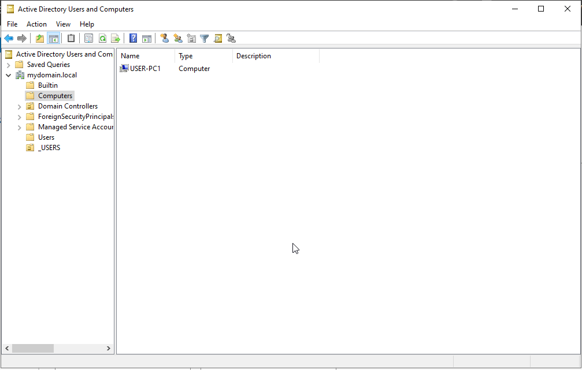Sort by the Description column header
The width and height of the screenshot is (582, 370).
coord(276,56)
